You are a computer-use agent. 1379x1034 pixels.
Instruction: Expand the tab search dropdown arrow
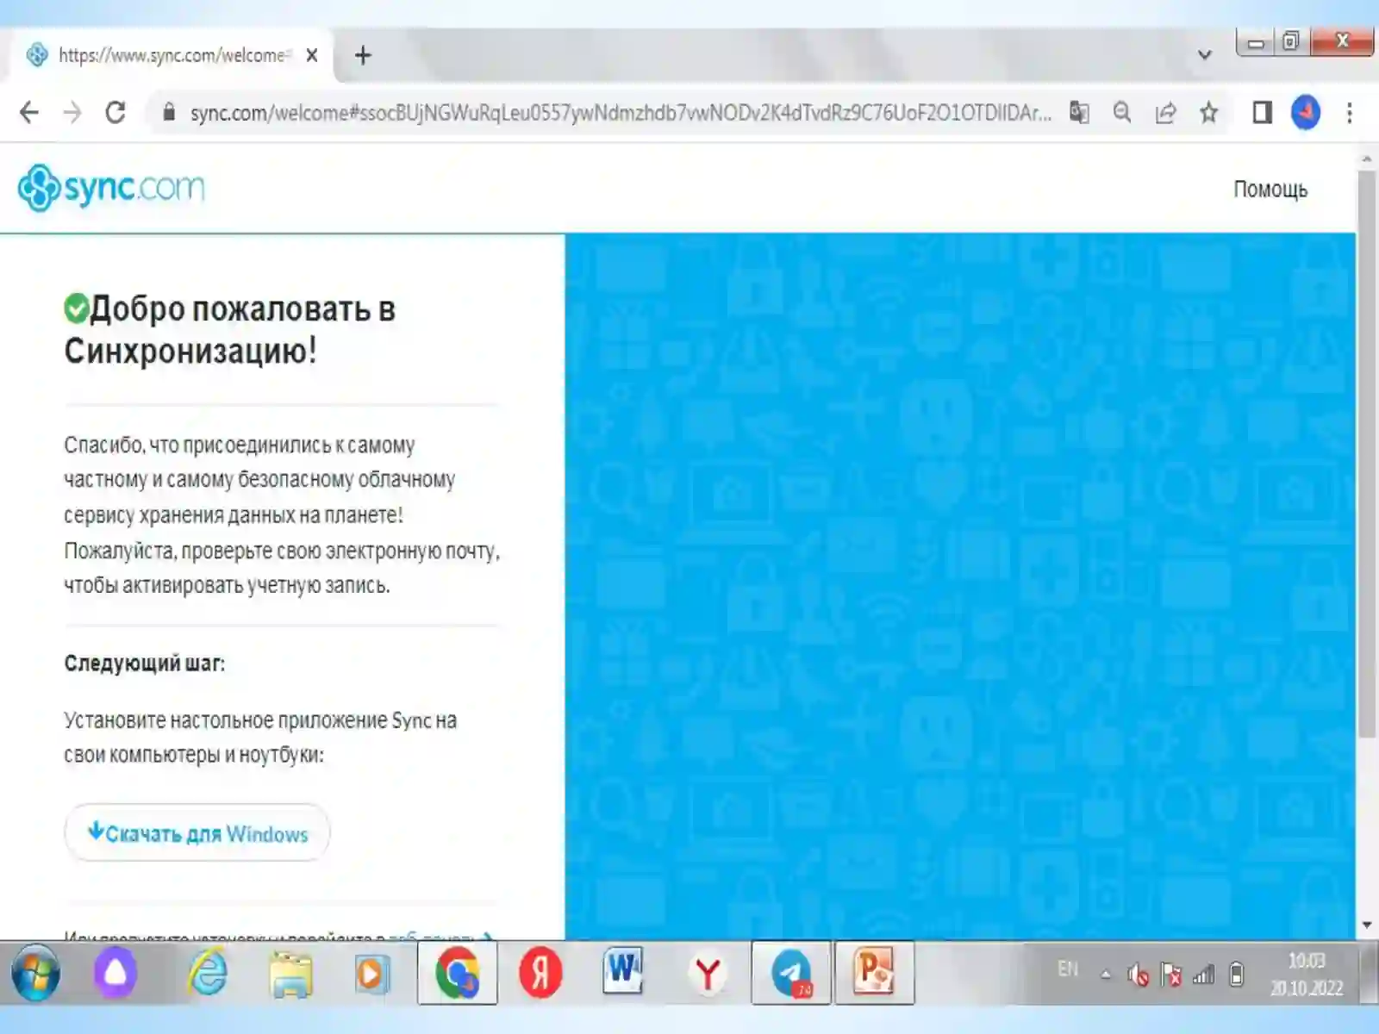click(1205, 55)
